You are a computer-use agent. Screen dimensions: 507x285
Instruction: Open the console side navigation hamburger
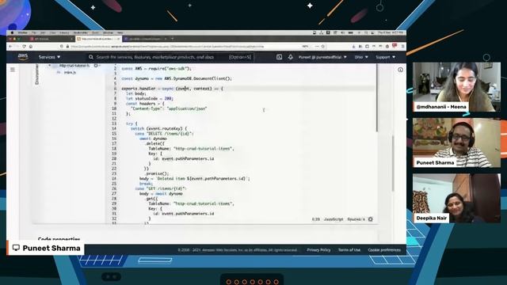(x=13, y=70)
